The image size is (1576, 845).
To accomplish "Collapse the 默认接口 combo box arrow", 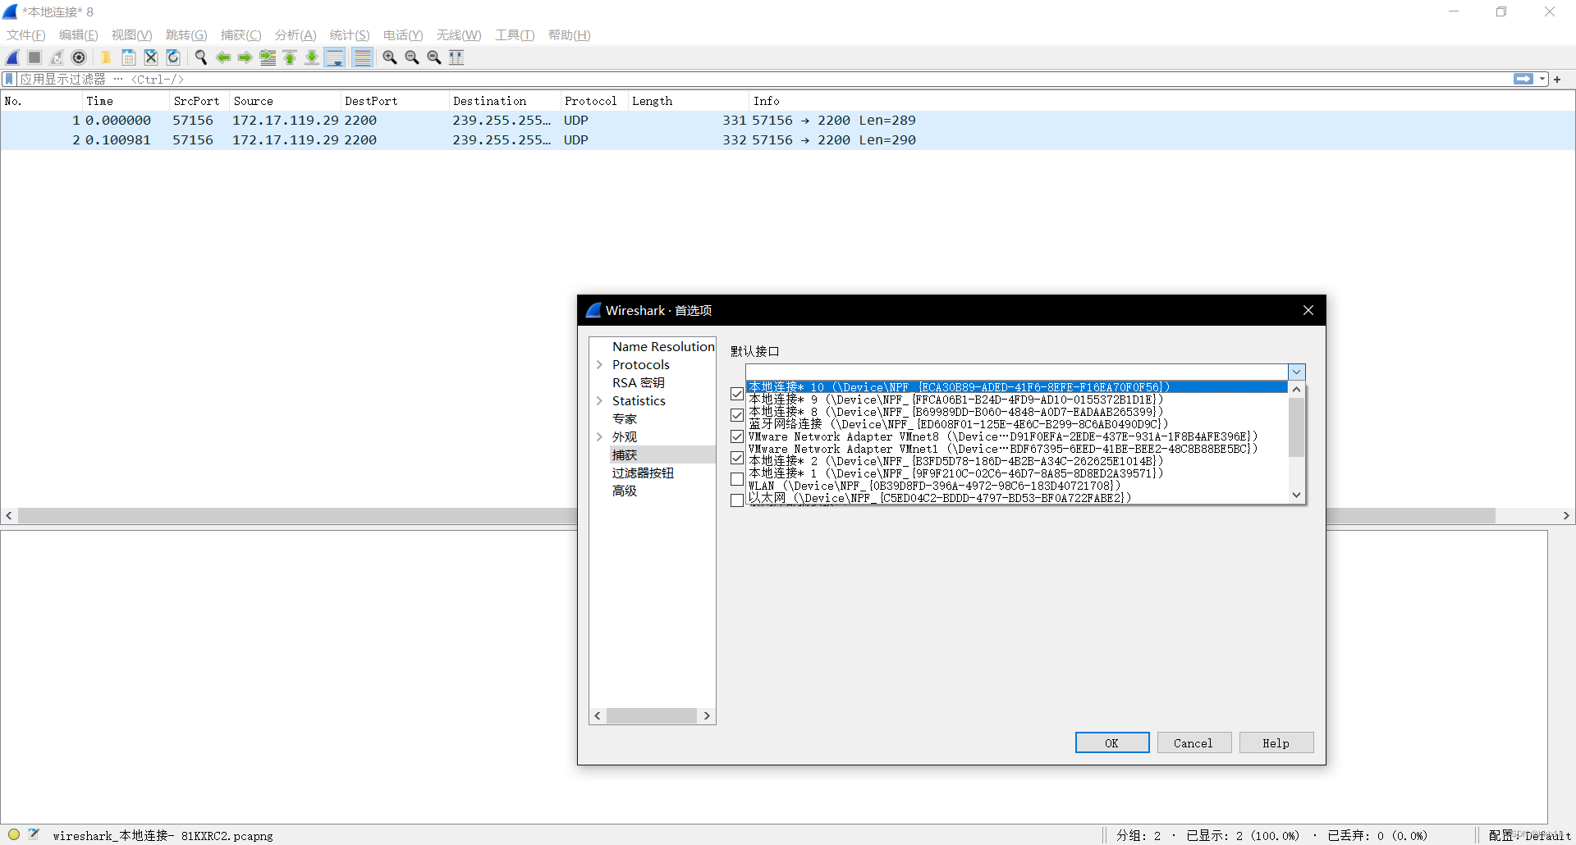I will tap(1297, 372).
